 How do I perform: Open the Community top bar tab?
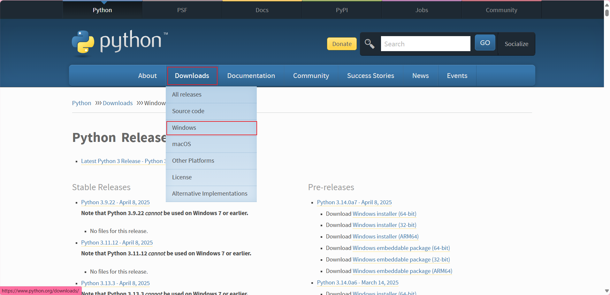502,10
